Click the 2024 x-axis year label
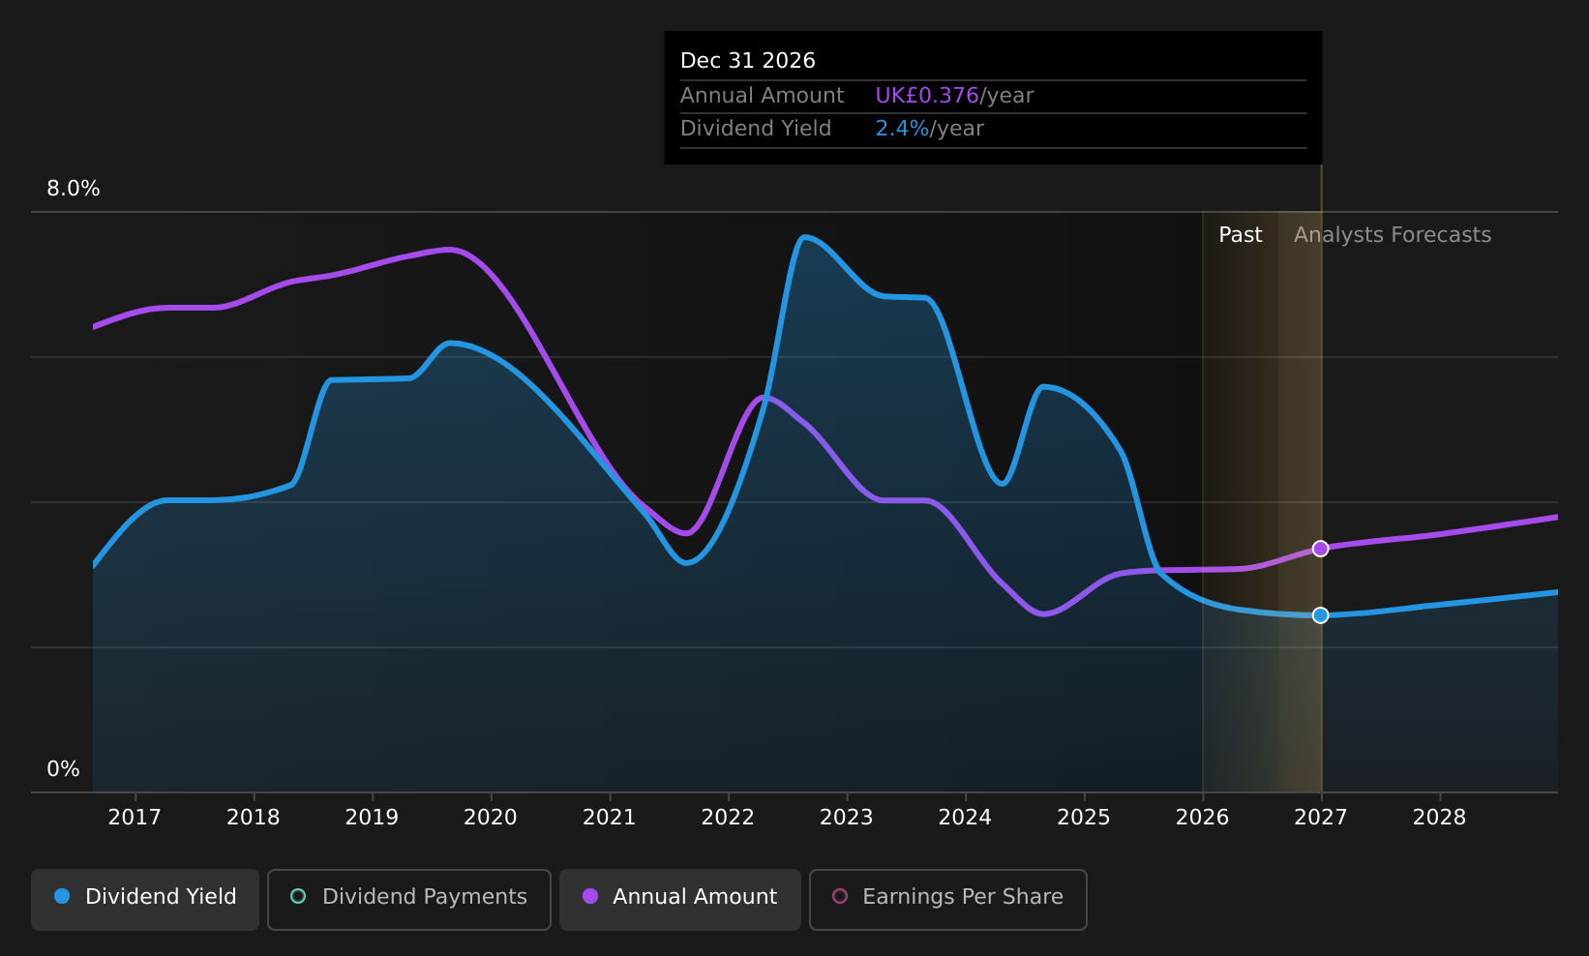Image resolution: width=1589 pixels, height=956 pixels. click(x=965, y=818)
